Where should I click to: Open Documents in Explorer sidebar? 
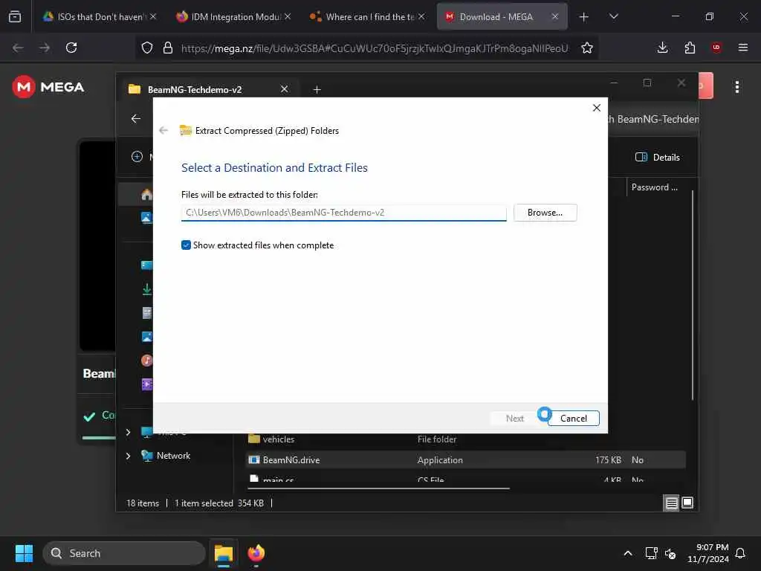(x=146, y=313)
